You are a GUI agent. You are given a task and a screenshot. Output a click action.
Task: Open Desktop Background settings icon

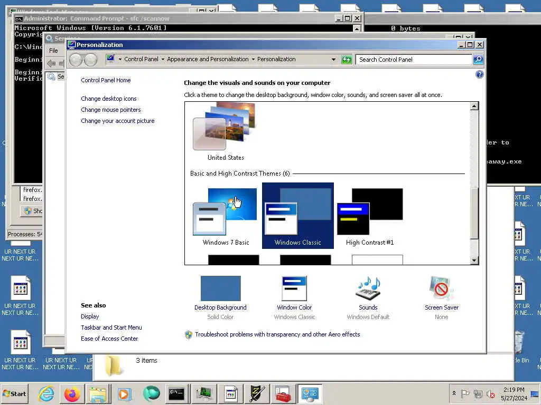220,288
